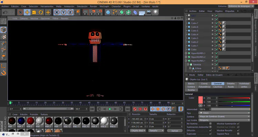Adjust the Intensidad slider bar
This screenshot has width=258, height=137.
click(x=231, y=109)
